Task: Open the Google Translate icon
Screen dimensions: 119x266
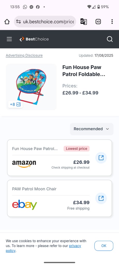Action: click(84, 22)
